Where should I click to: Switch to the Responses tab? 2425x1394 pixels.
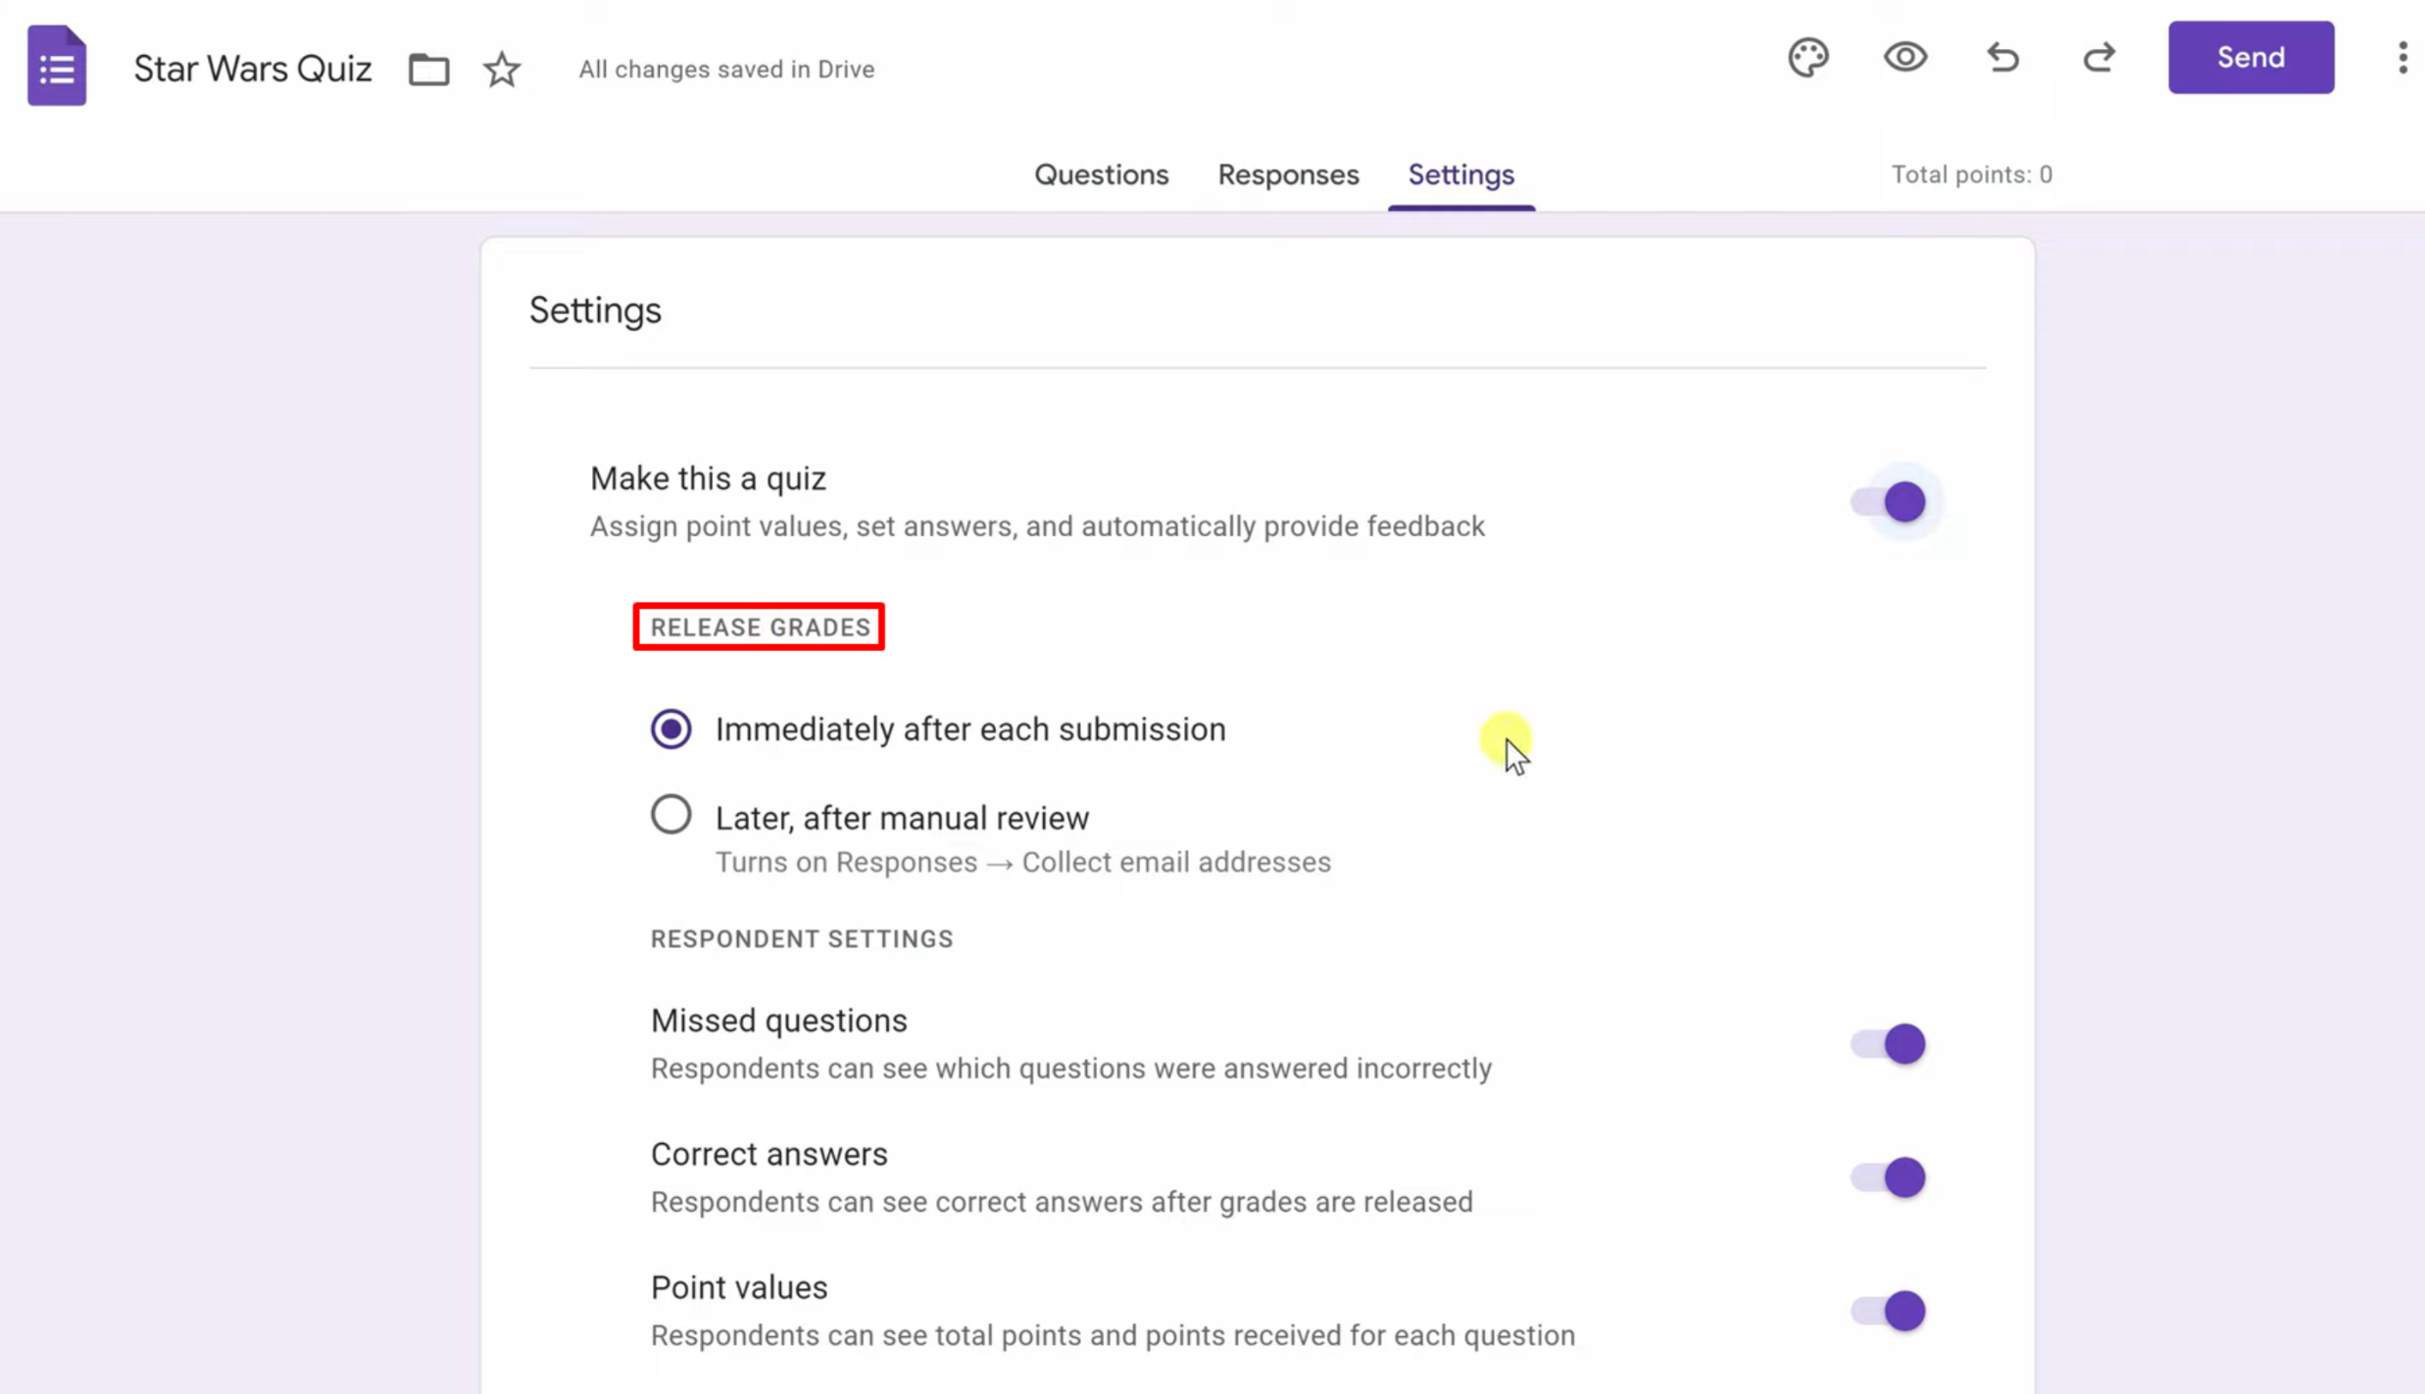pos(1288,175)
